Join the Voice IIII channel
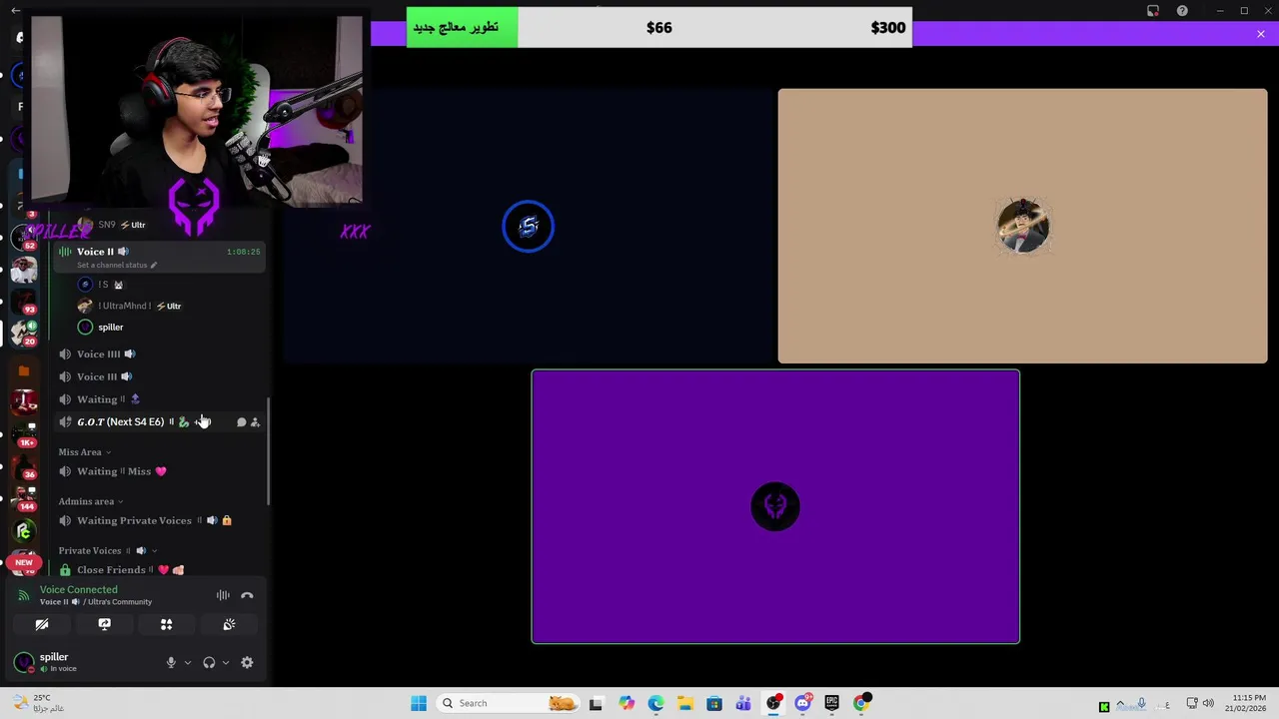 click(x=160, y=354)
